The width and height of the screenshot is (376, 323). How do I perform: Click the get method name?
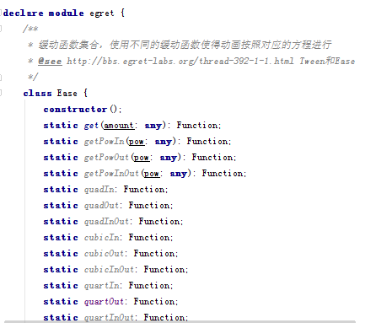click(91, 126)
